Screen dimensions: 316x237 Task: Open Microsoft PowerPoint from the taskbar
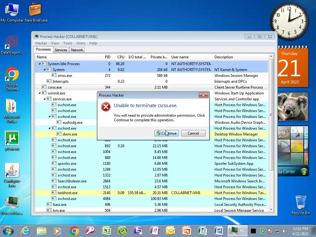click(187, 231)
